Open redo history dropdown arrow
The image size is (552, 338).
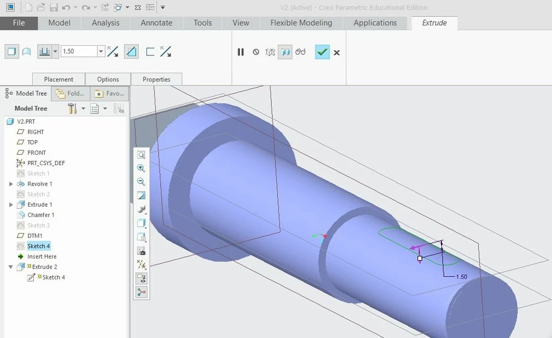click(95, 7)
